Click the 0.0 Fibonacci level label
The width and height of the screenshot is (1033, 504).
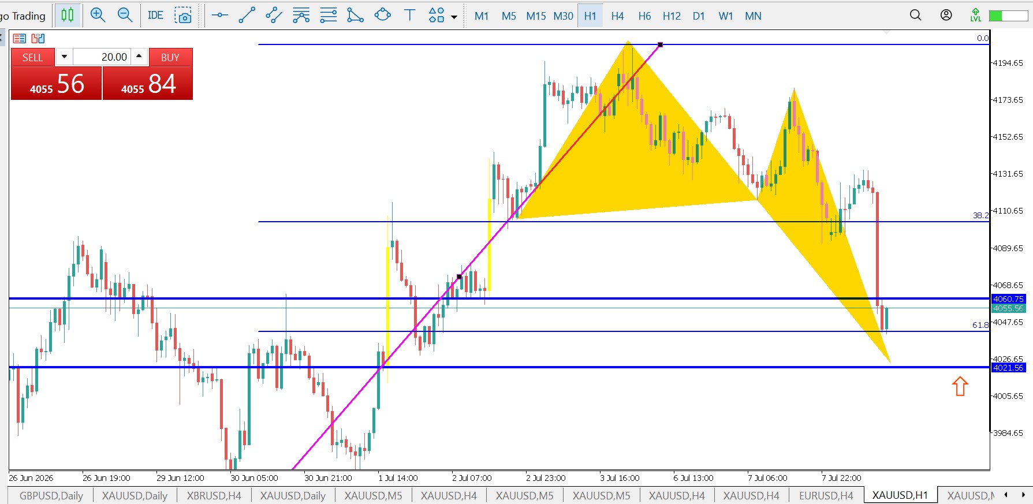click(x=983, y=38)
